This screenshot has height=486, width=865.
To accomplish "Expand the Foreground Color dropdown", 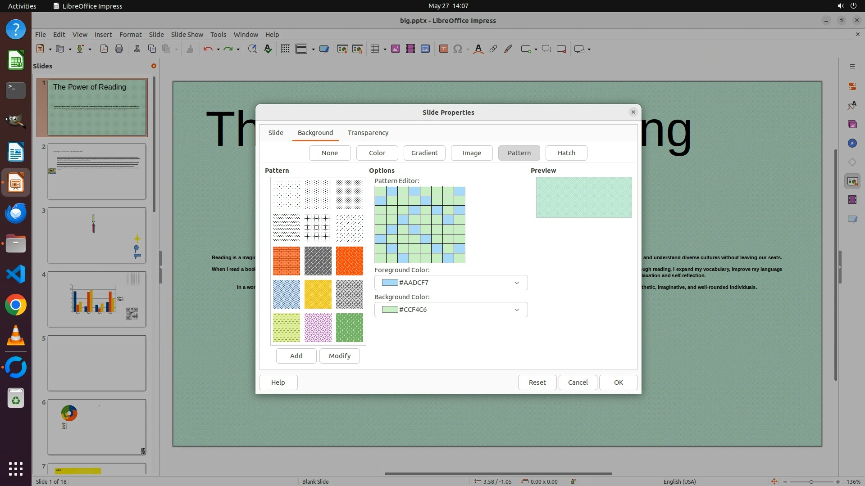I will click(x=516, y=283).
